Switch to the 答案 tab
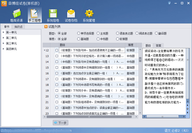 158,46
